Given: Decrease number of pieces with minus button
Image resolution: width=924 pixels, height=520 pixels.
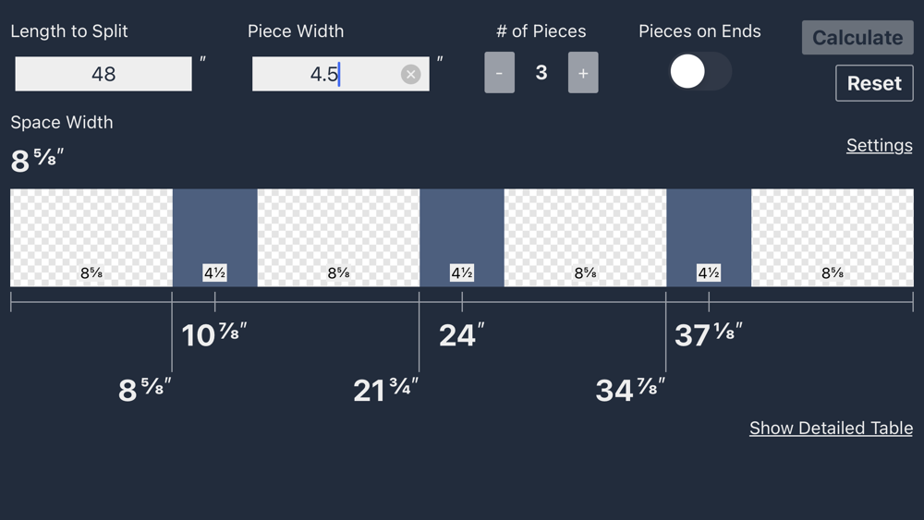Looking at the screenshot, I should coord(499,73).
